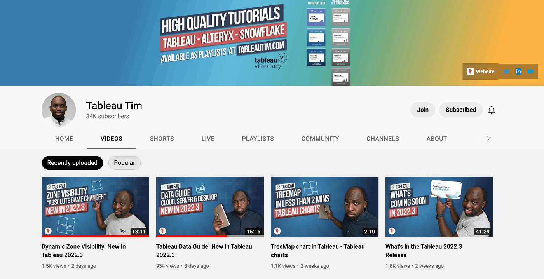544x279 pixels.
Task: Open the Treemap in less than 2 mins thumbnail
Action: (324, 207)
